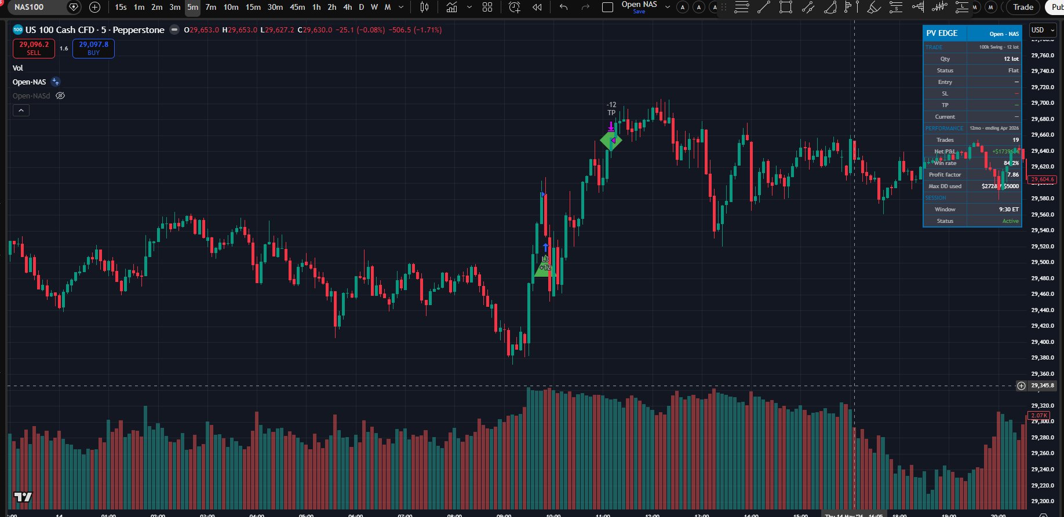Select the long position L-lines tool

pos(961,7)
